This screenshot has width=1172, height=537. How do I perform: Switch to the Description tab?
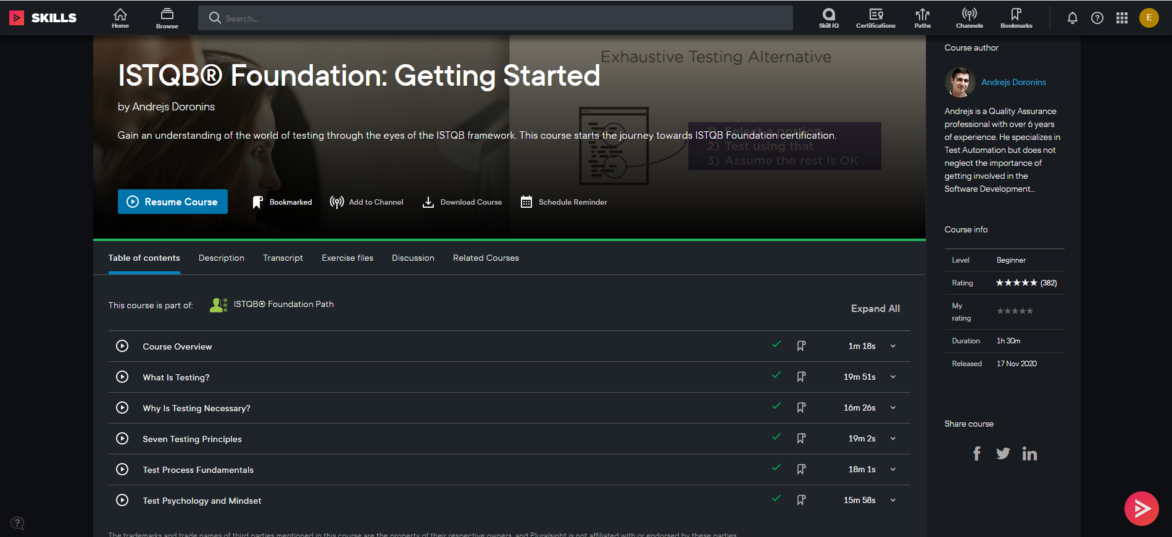tap(222, 258)
